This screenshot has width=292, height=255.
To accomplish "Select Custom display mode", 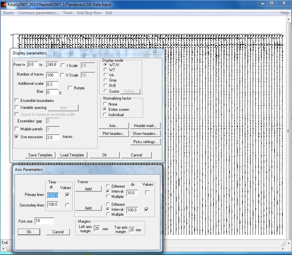I will click(x=105, y=91).
